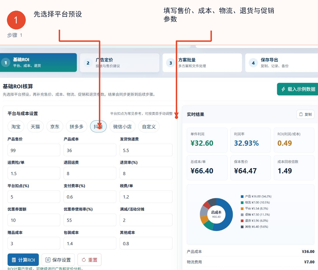The width and height of the screenshot is (318, 270).
Task: Select the 自定义 platform preset
Action: point(149,127)
